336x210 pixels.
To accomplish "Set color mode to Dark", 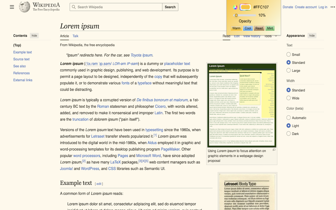I will tap(288, 134).
